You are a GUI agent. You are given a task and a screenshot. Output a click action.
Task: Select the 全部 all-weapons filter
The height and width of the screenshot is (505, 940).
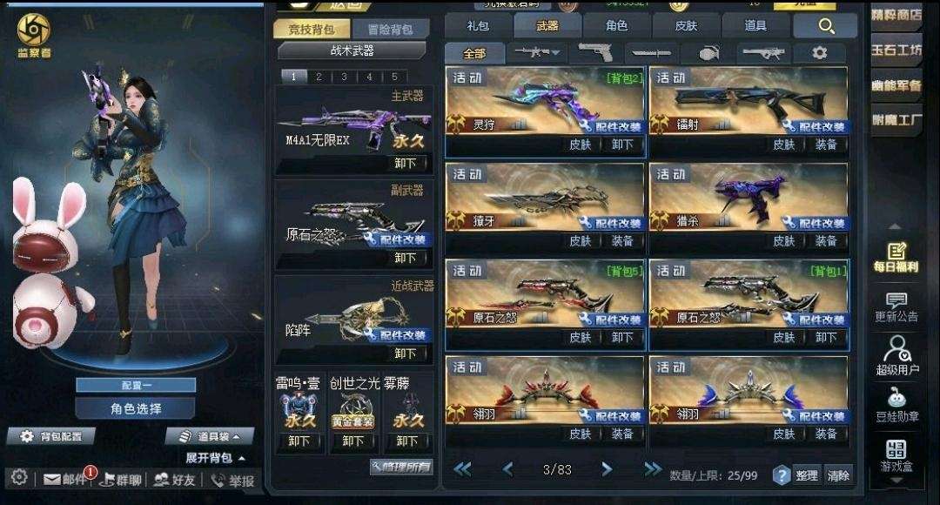[x=474, y=53]
